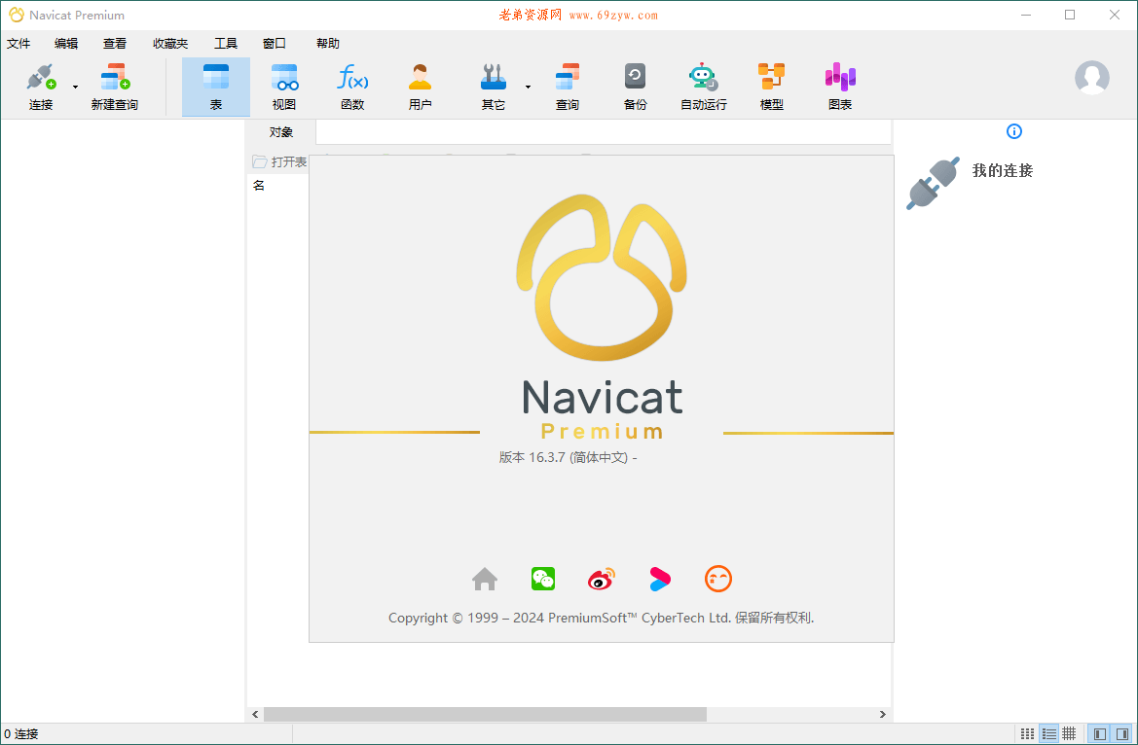Open the Help (帮助) menu

pyautogui.click(x=328, y=44)
